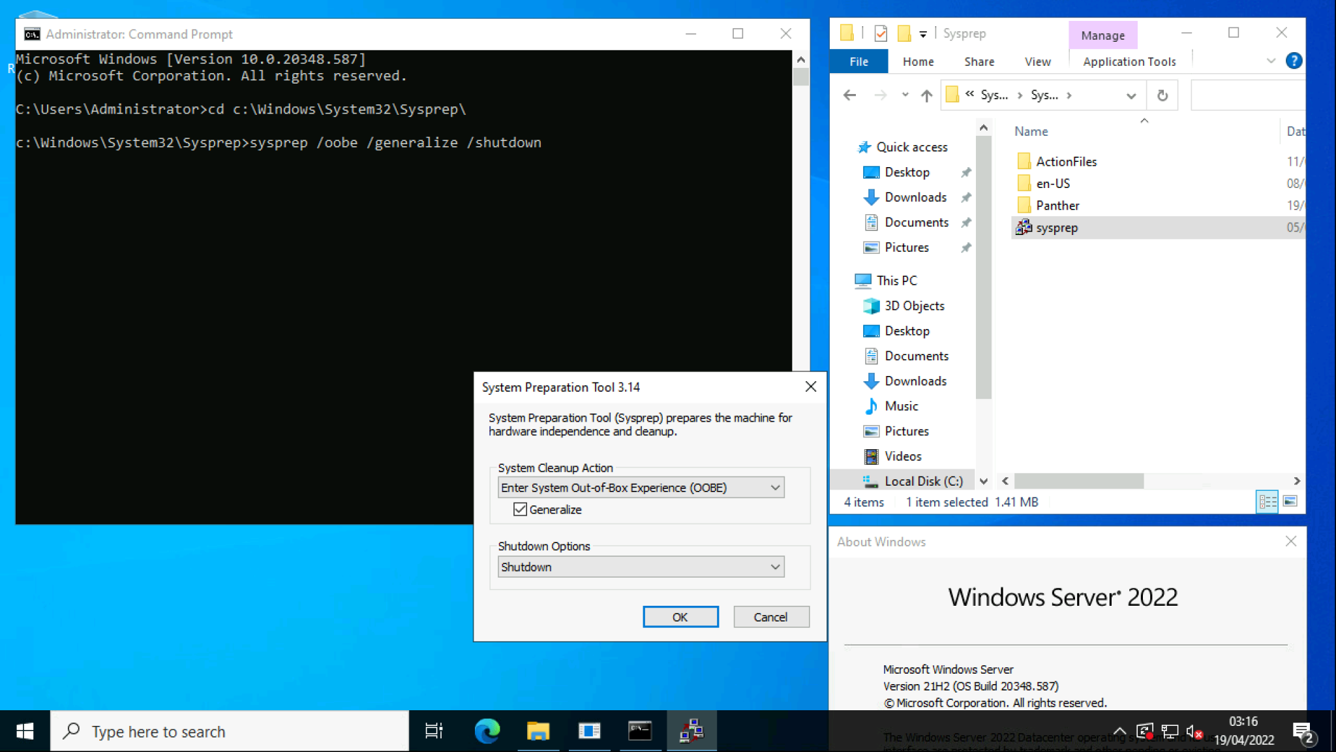Click the Properties quick access toolbar icon
Image resolution: width=1336 pixels, height=752 pixels.
coord(881,33)
